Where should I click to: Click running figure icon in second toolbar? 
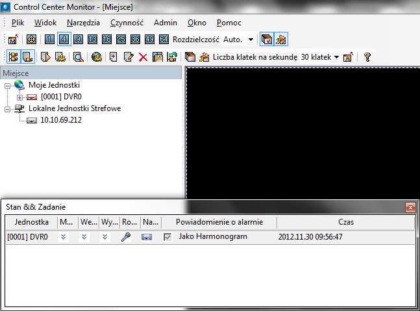coord(204,57)
